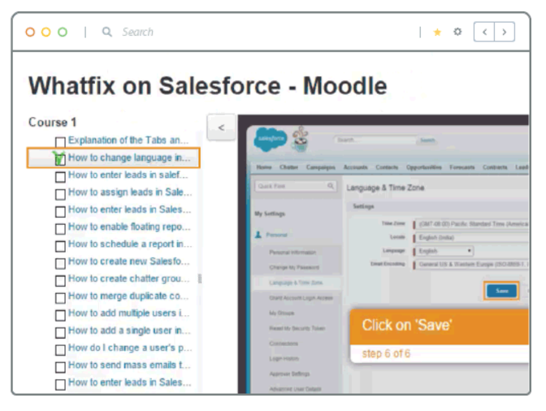Viewport: 546px width, 411px height.
Task: Go back with the left arrow button
Action: [484, 32]
